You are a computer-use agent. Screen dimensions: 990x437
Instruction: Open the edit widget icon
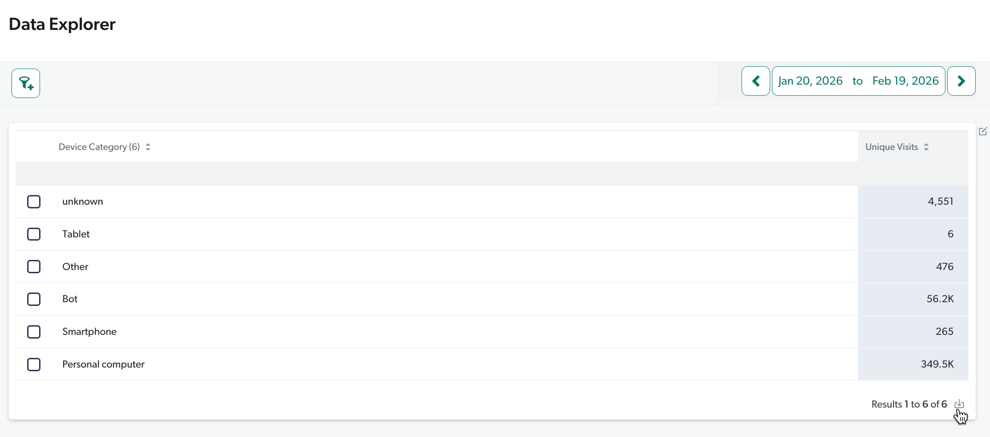click(983, 131)
